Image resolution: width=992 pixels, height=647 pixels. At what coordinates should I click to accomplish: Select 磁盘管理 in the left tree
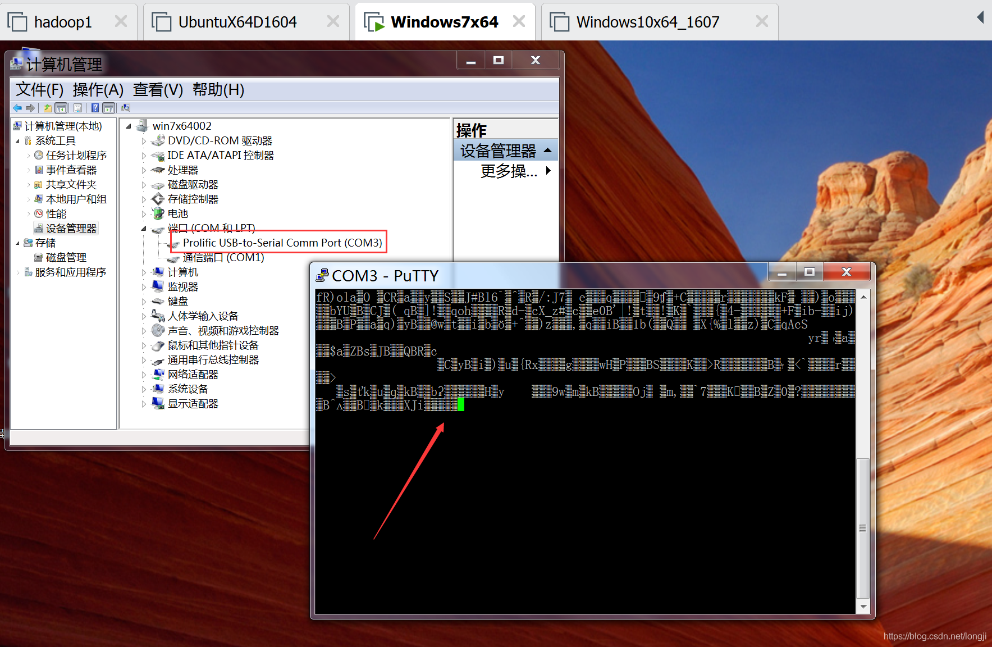[66, 257]
